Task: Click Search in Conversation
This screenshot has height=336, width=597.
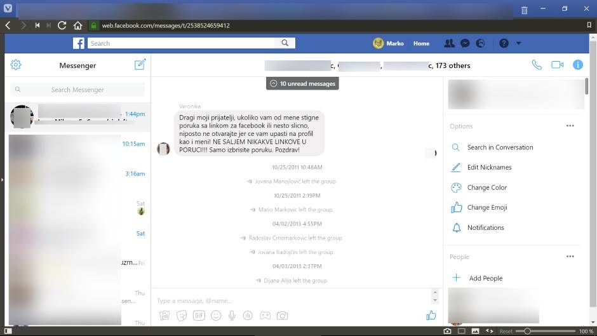Action: point(500,147)
